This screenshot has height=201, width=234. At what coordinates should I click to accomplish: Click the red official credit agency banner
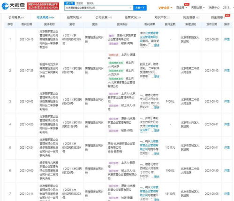(x=43, y=6)
